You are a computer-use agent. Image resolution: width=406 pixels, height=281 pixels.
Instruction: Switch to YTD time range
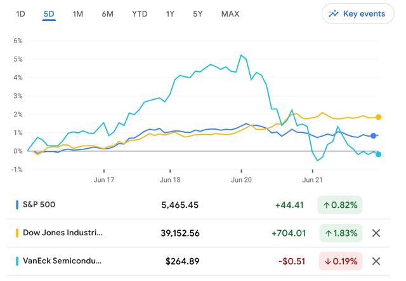click(x=139, y=13)
